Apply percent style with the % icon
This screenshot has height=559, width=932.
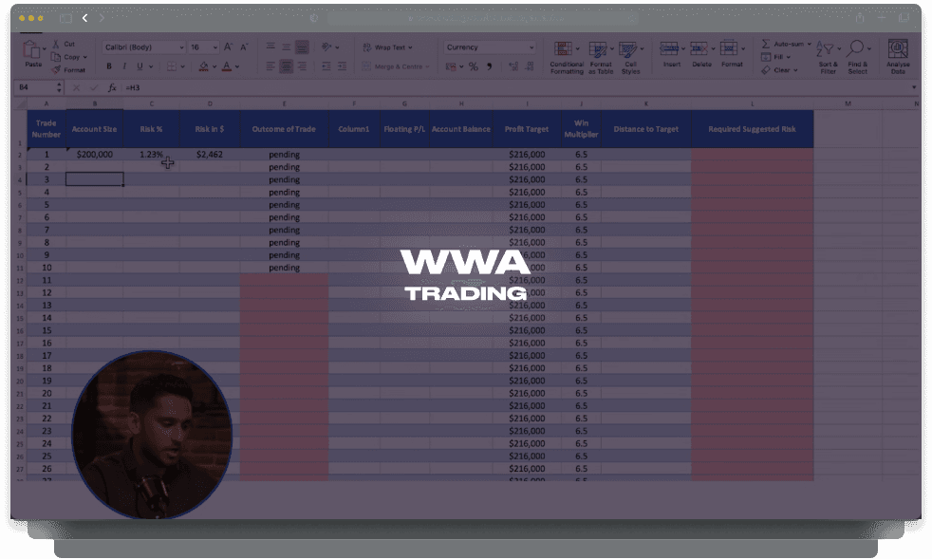474,66
